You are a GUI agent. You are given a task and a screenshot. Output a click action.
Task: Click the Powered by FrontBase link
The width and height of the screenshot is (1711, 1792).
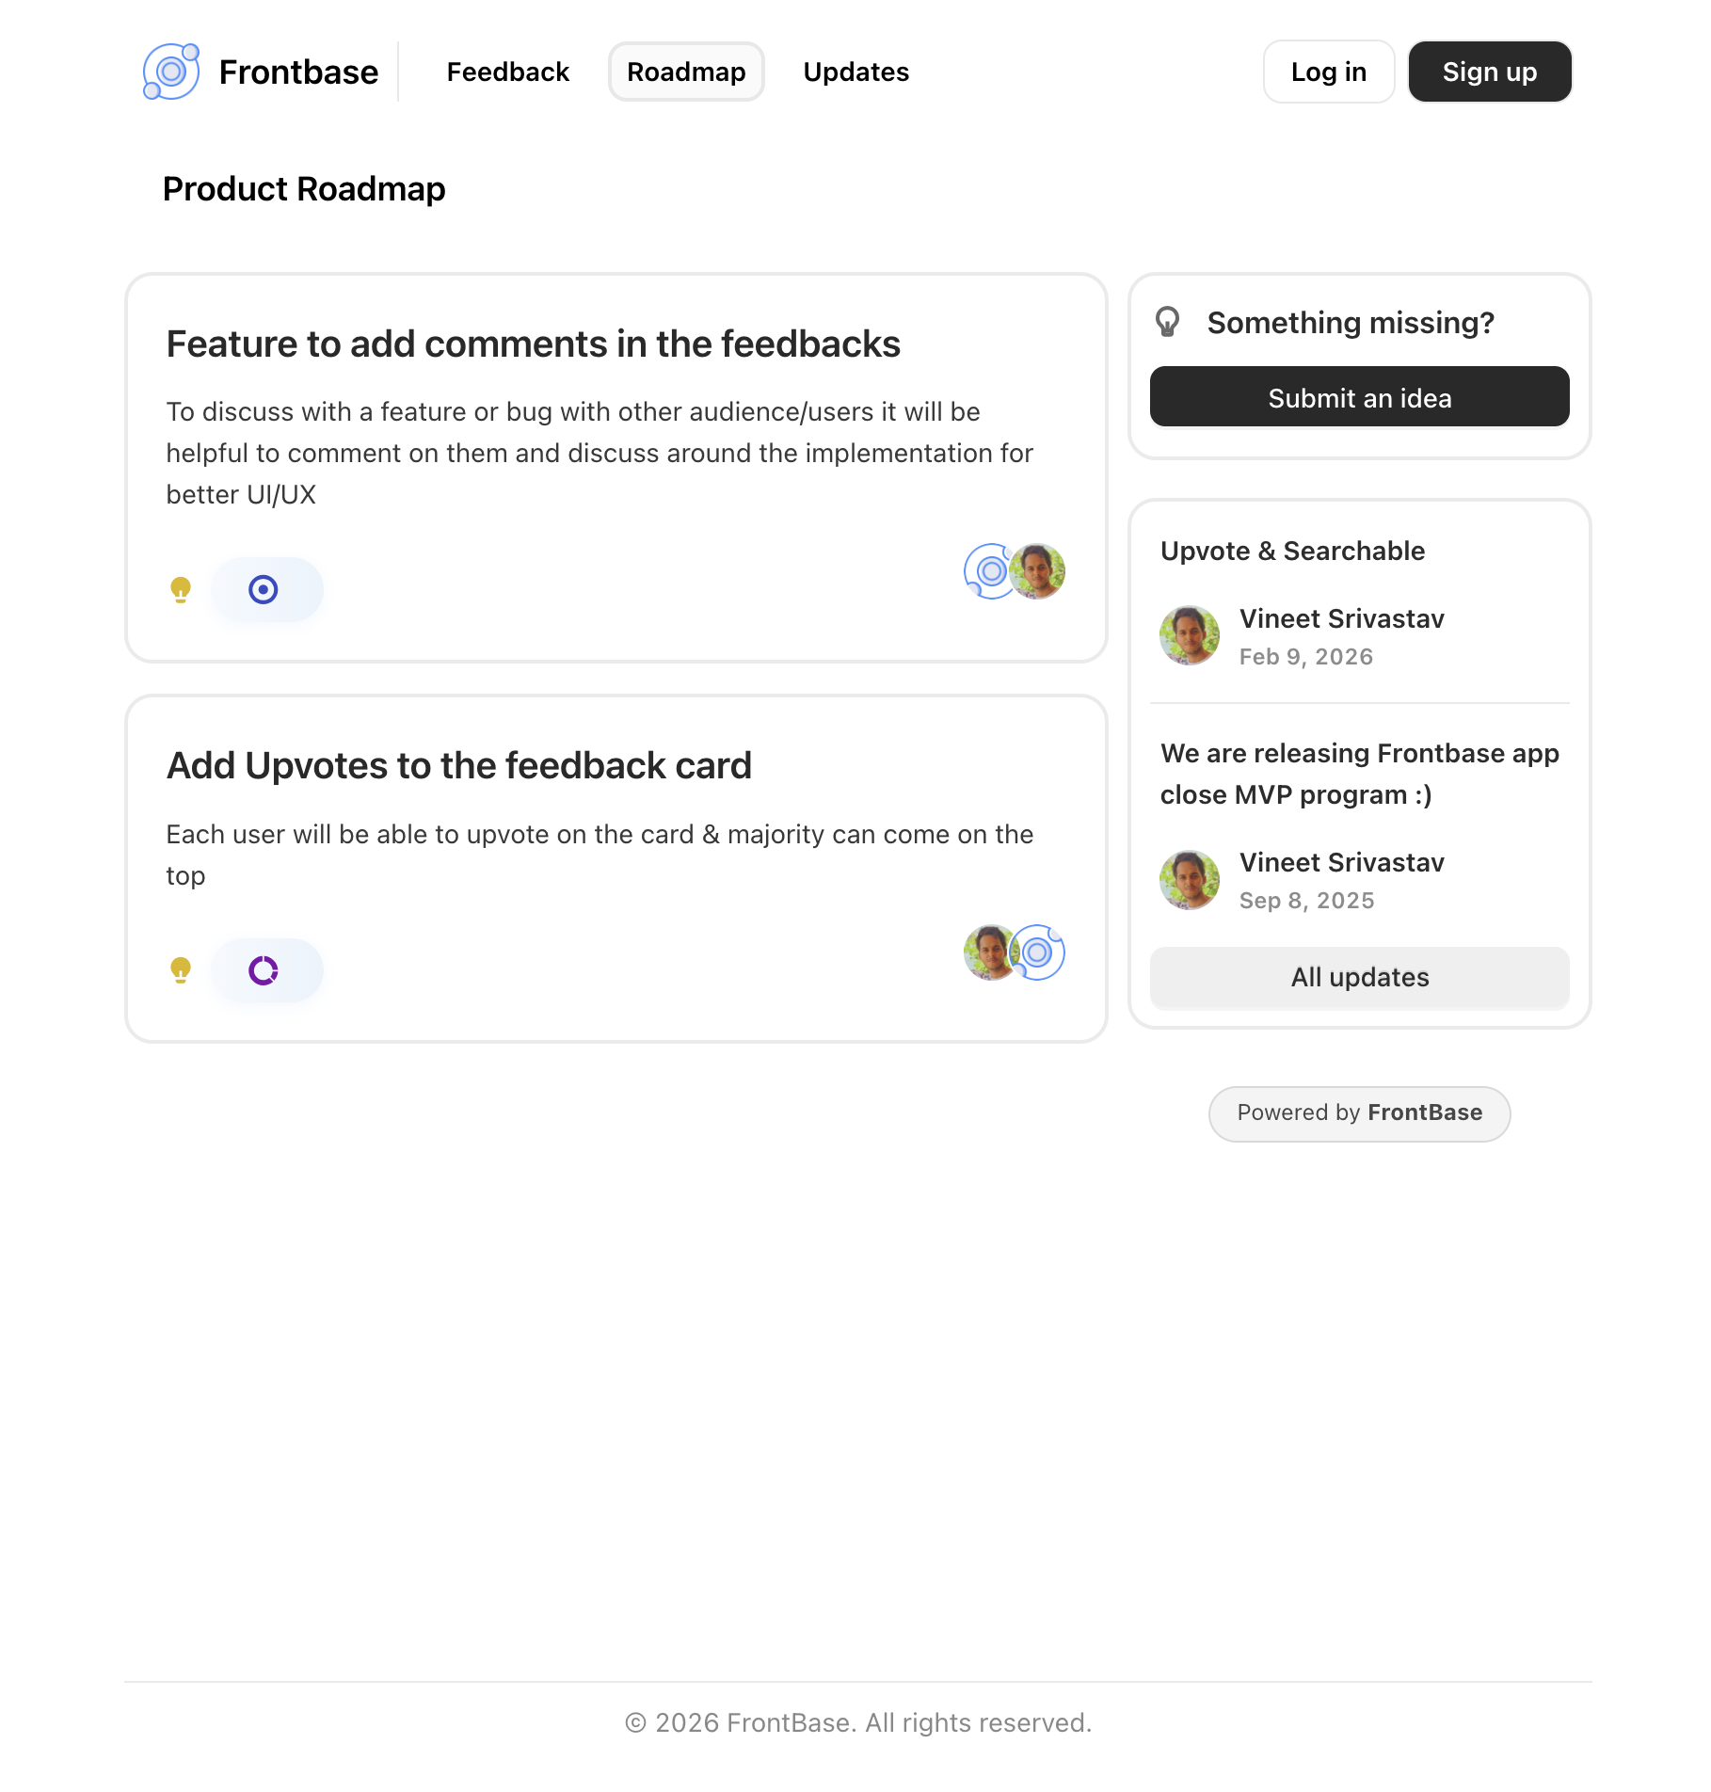[1359, 1112]
